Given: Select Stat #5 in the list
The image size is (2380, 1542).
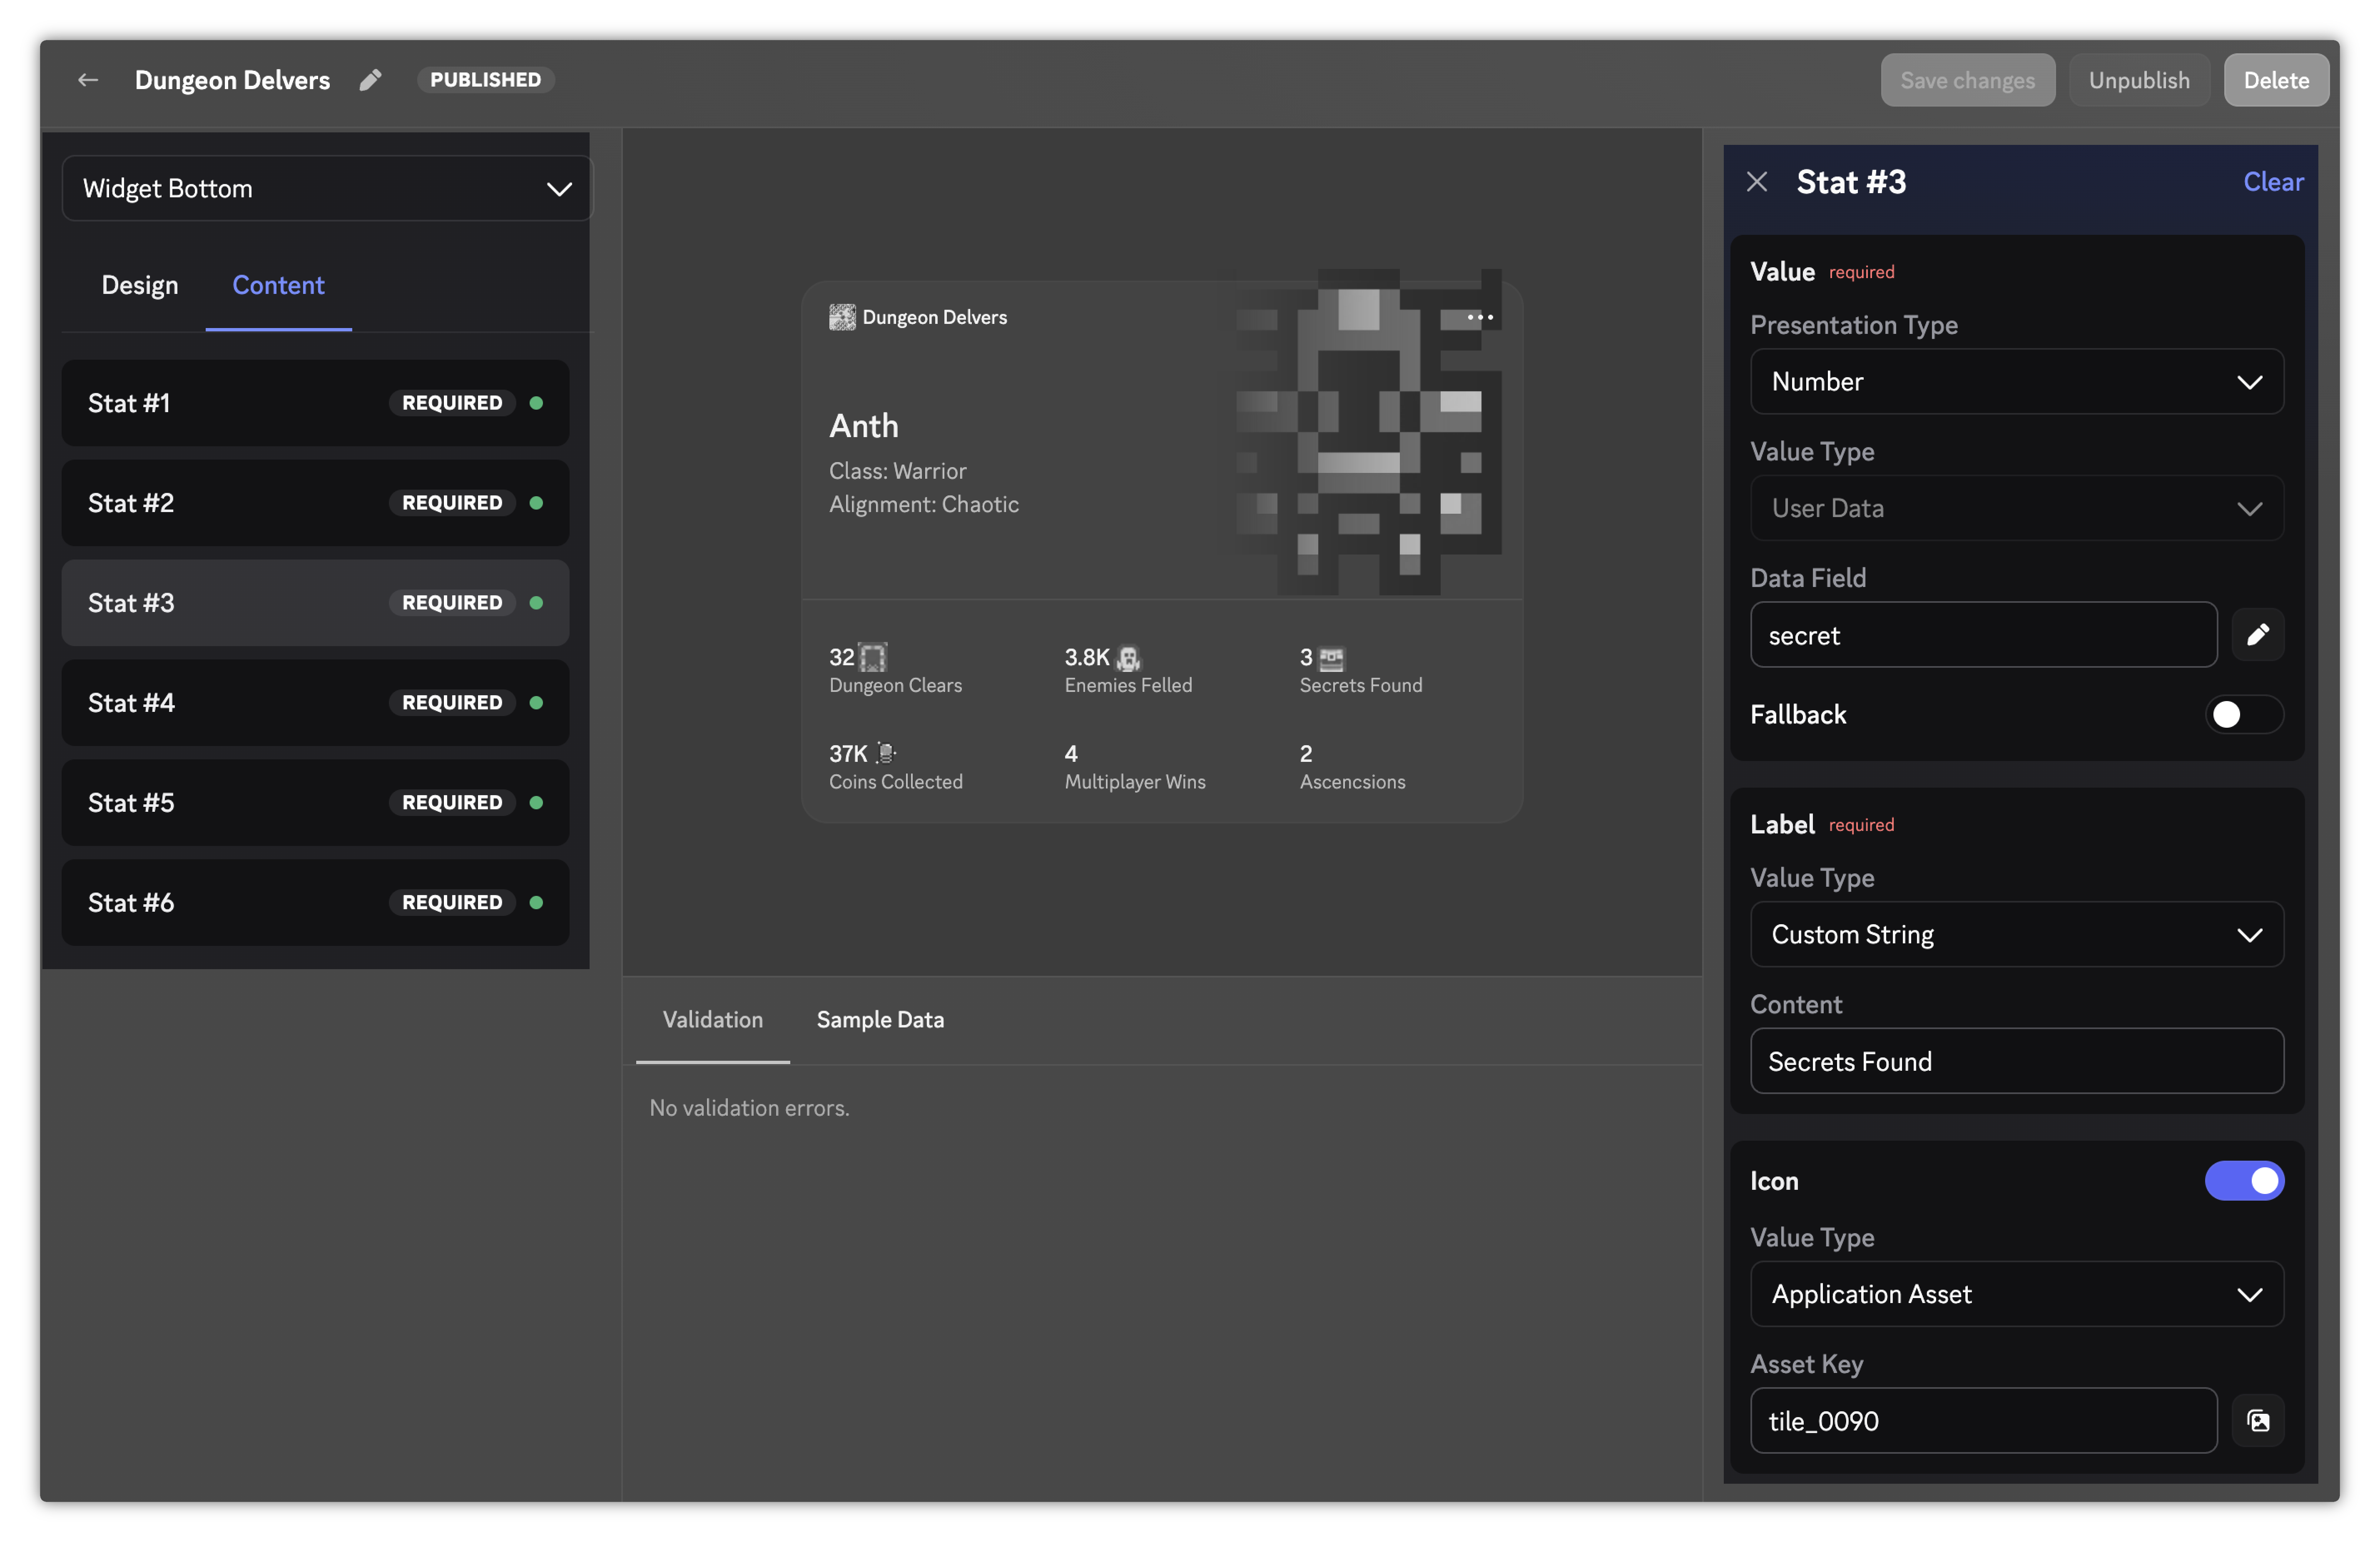Looking at the screenshot, I should (315, 803).
